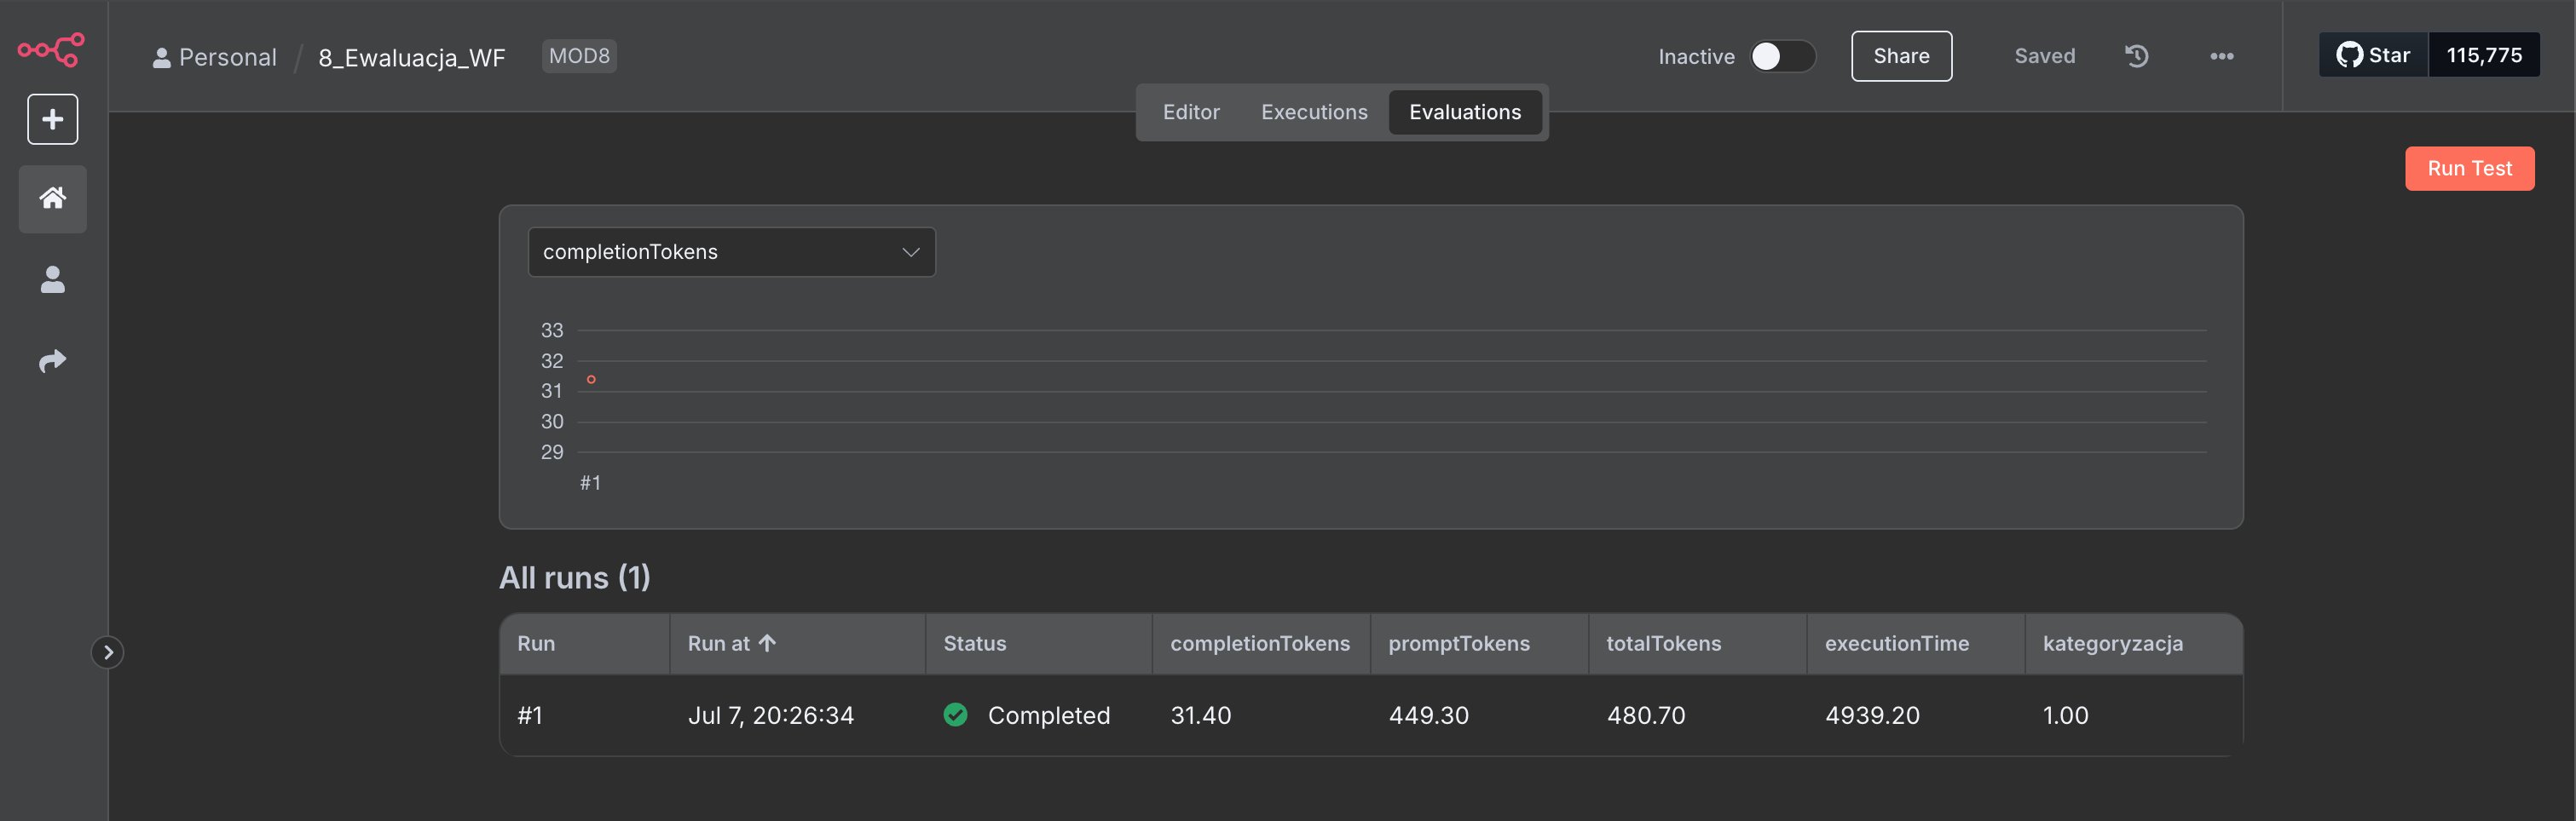
Task: Click the 115,775 star count
Action: click(2484, 55)
